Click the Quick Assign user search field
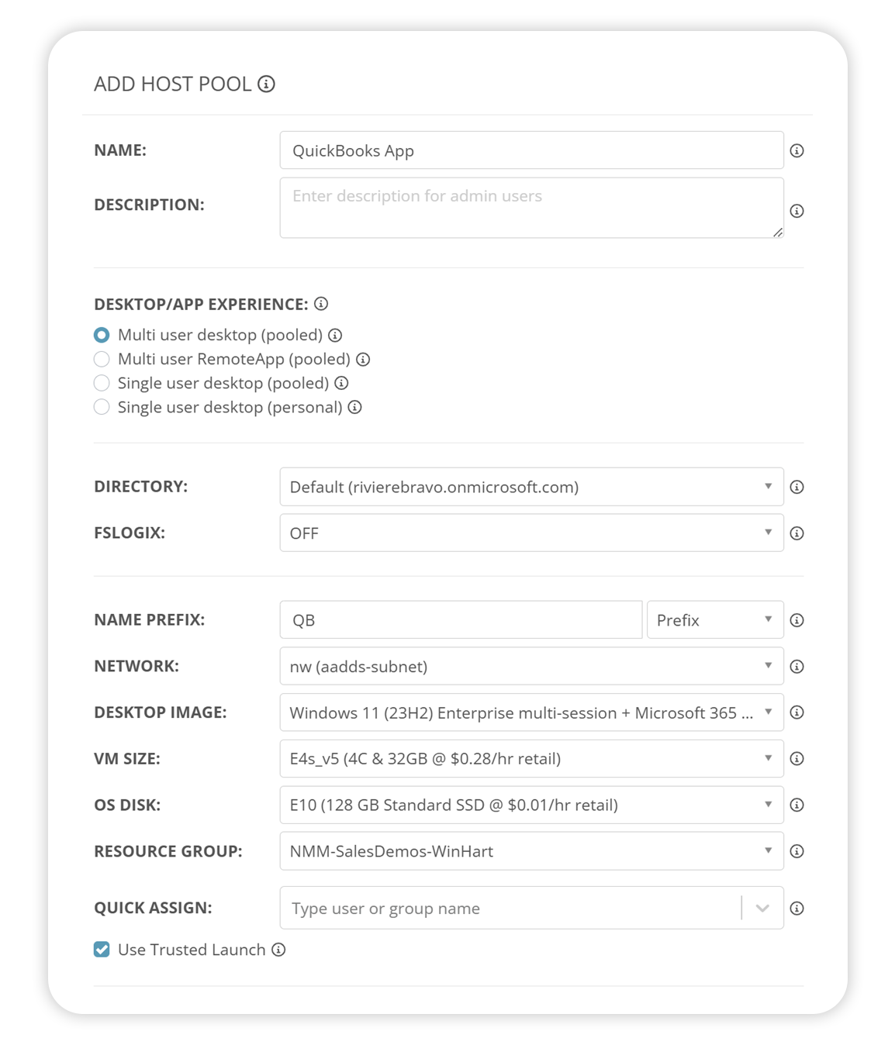Image resolution: width=895 pixels, height=1045 pixels. pos(510,909)
